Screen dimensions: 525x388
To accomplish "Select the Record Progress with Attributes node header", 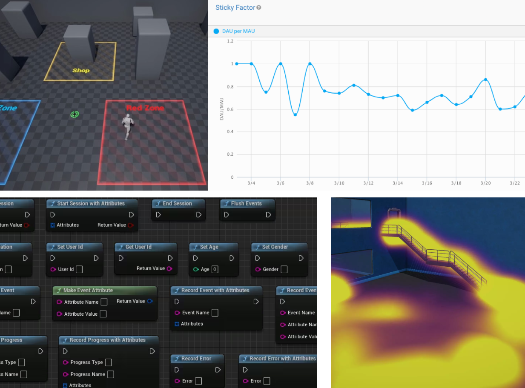I will (x=107, y=340).
